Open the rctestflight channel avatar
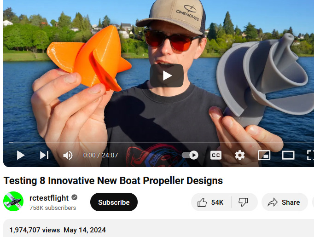Image resolution: width=314 pixels, height=237 pixels. [13, 202]
